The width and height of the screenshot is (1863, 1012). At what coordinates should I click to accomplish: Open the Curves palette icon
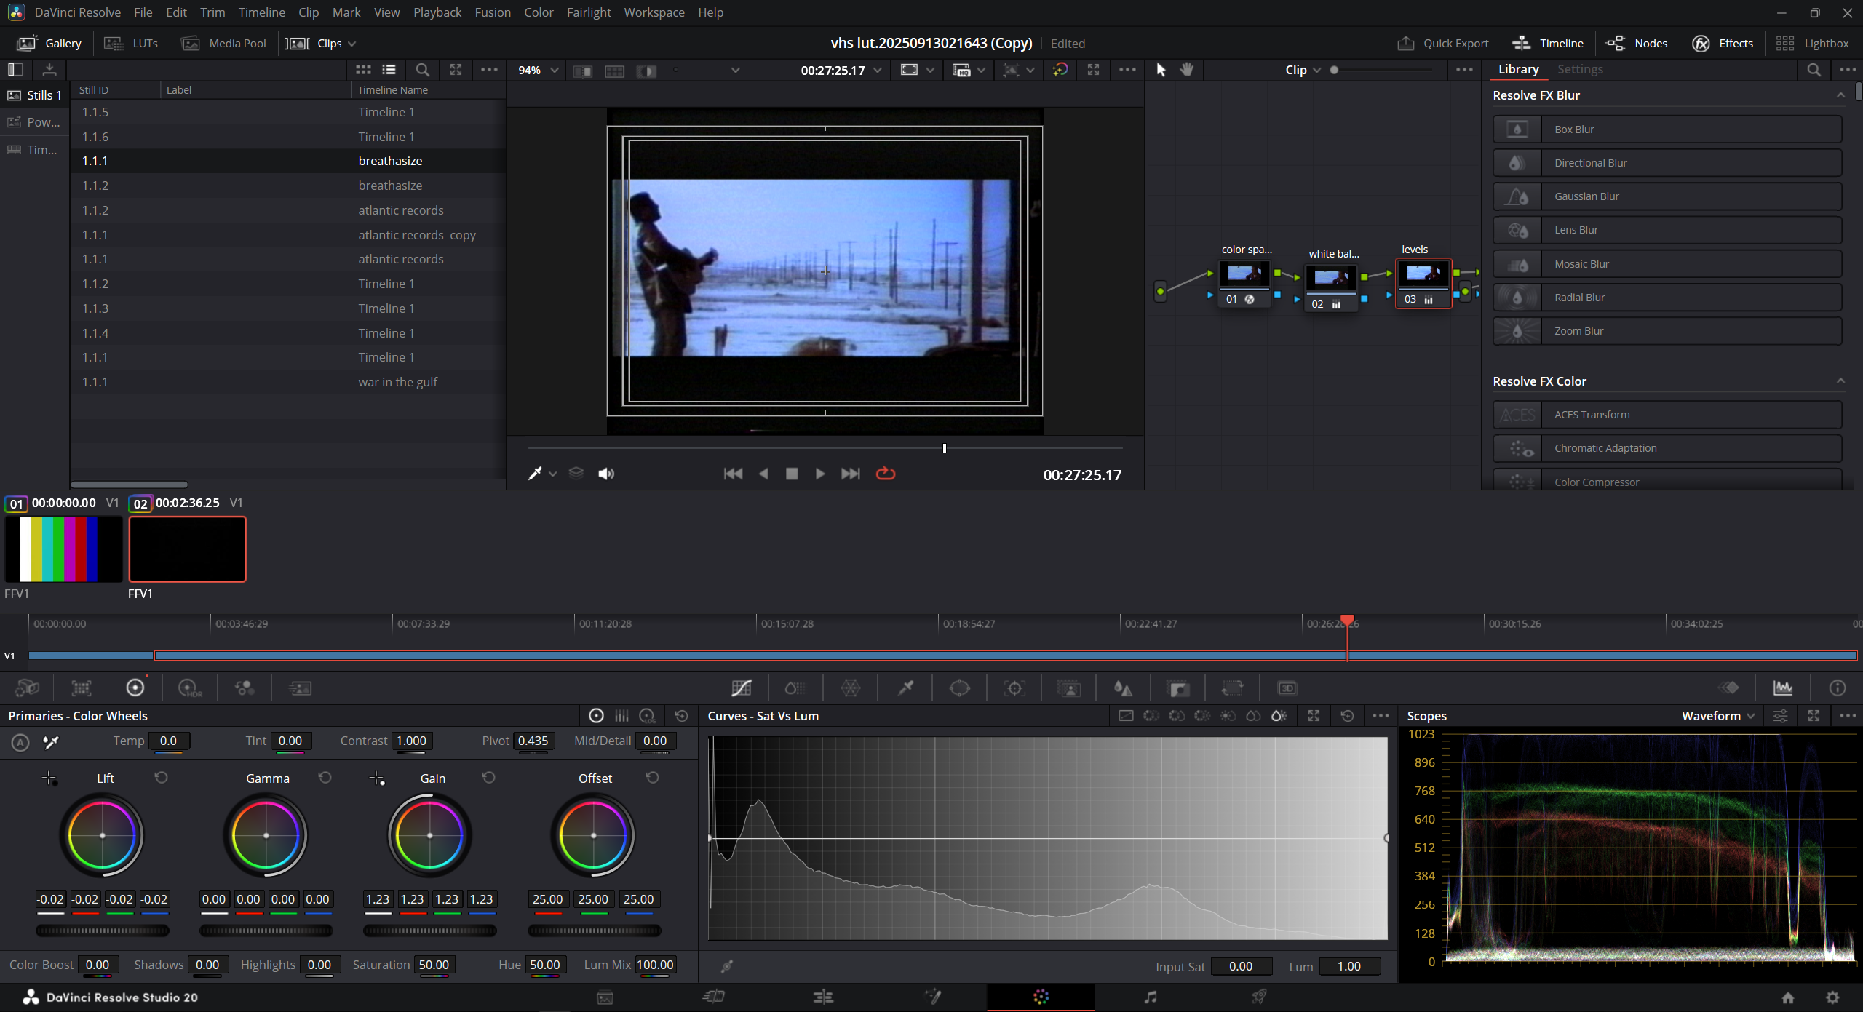click(x=741, y=688)
